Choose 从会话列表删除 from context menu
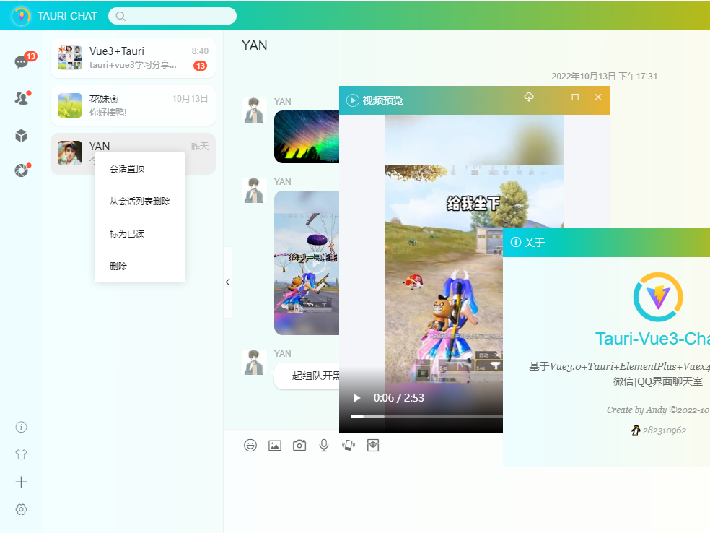 click(x=140, y=201)
